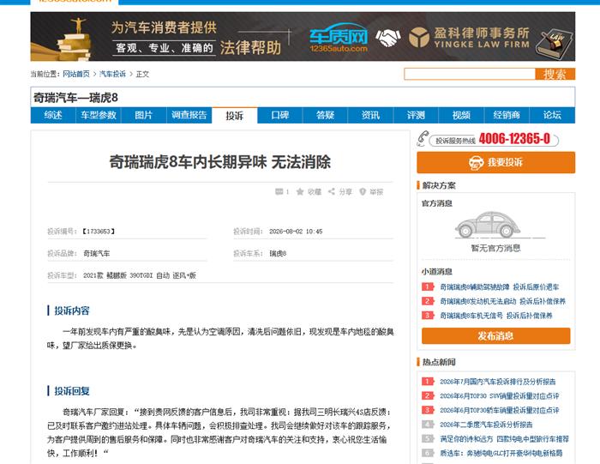Click the share icon
600x464 pixels.
(x=332, y=191)
